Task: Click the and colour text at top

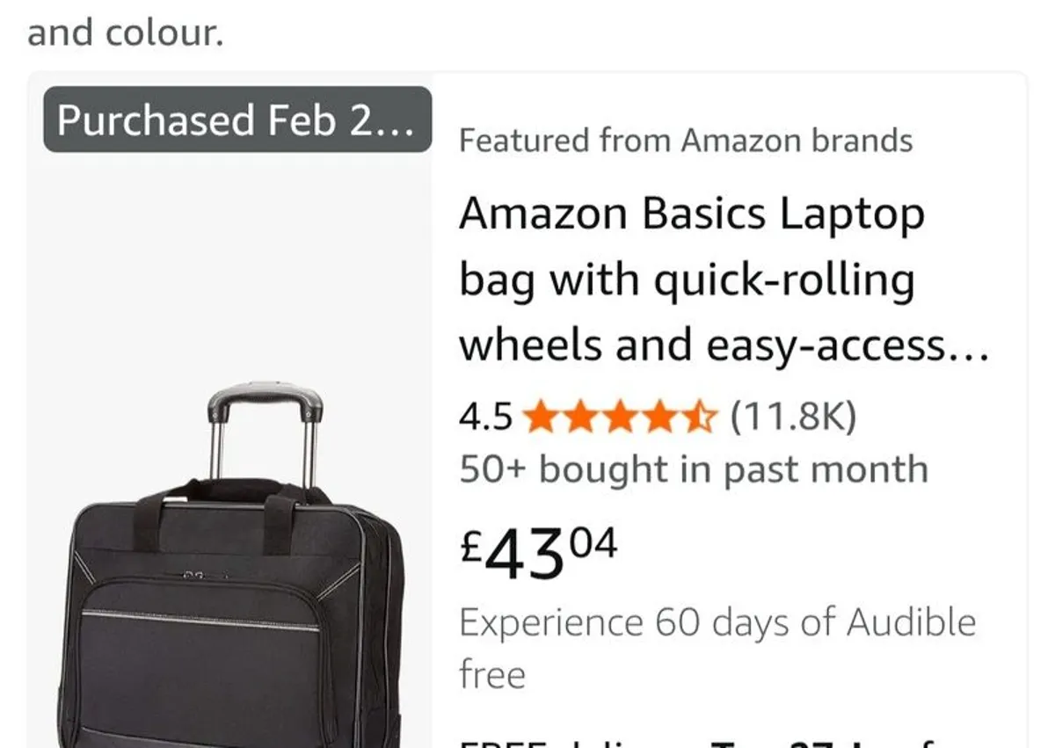Action: click(123, 32)
